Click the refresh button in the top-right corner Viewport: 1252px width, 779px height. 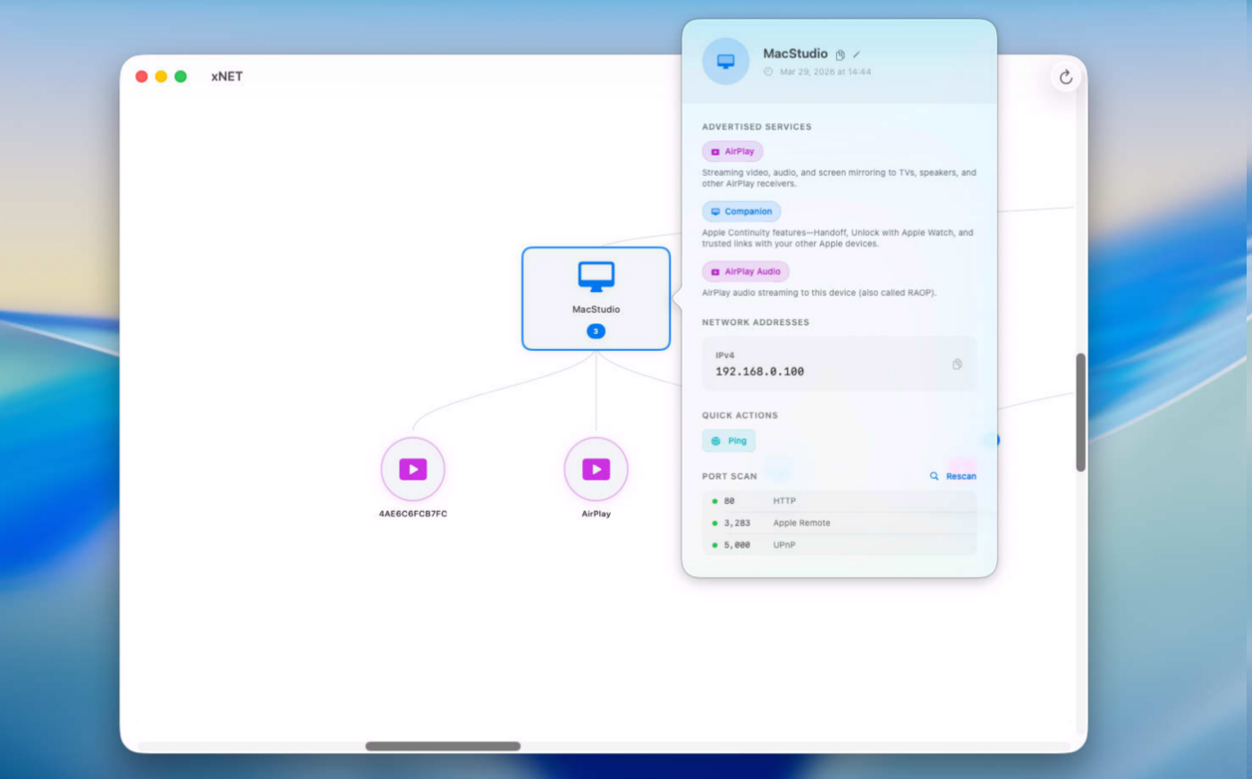click(x=1065, y=78)
